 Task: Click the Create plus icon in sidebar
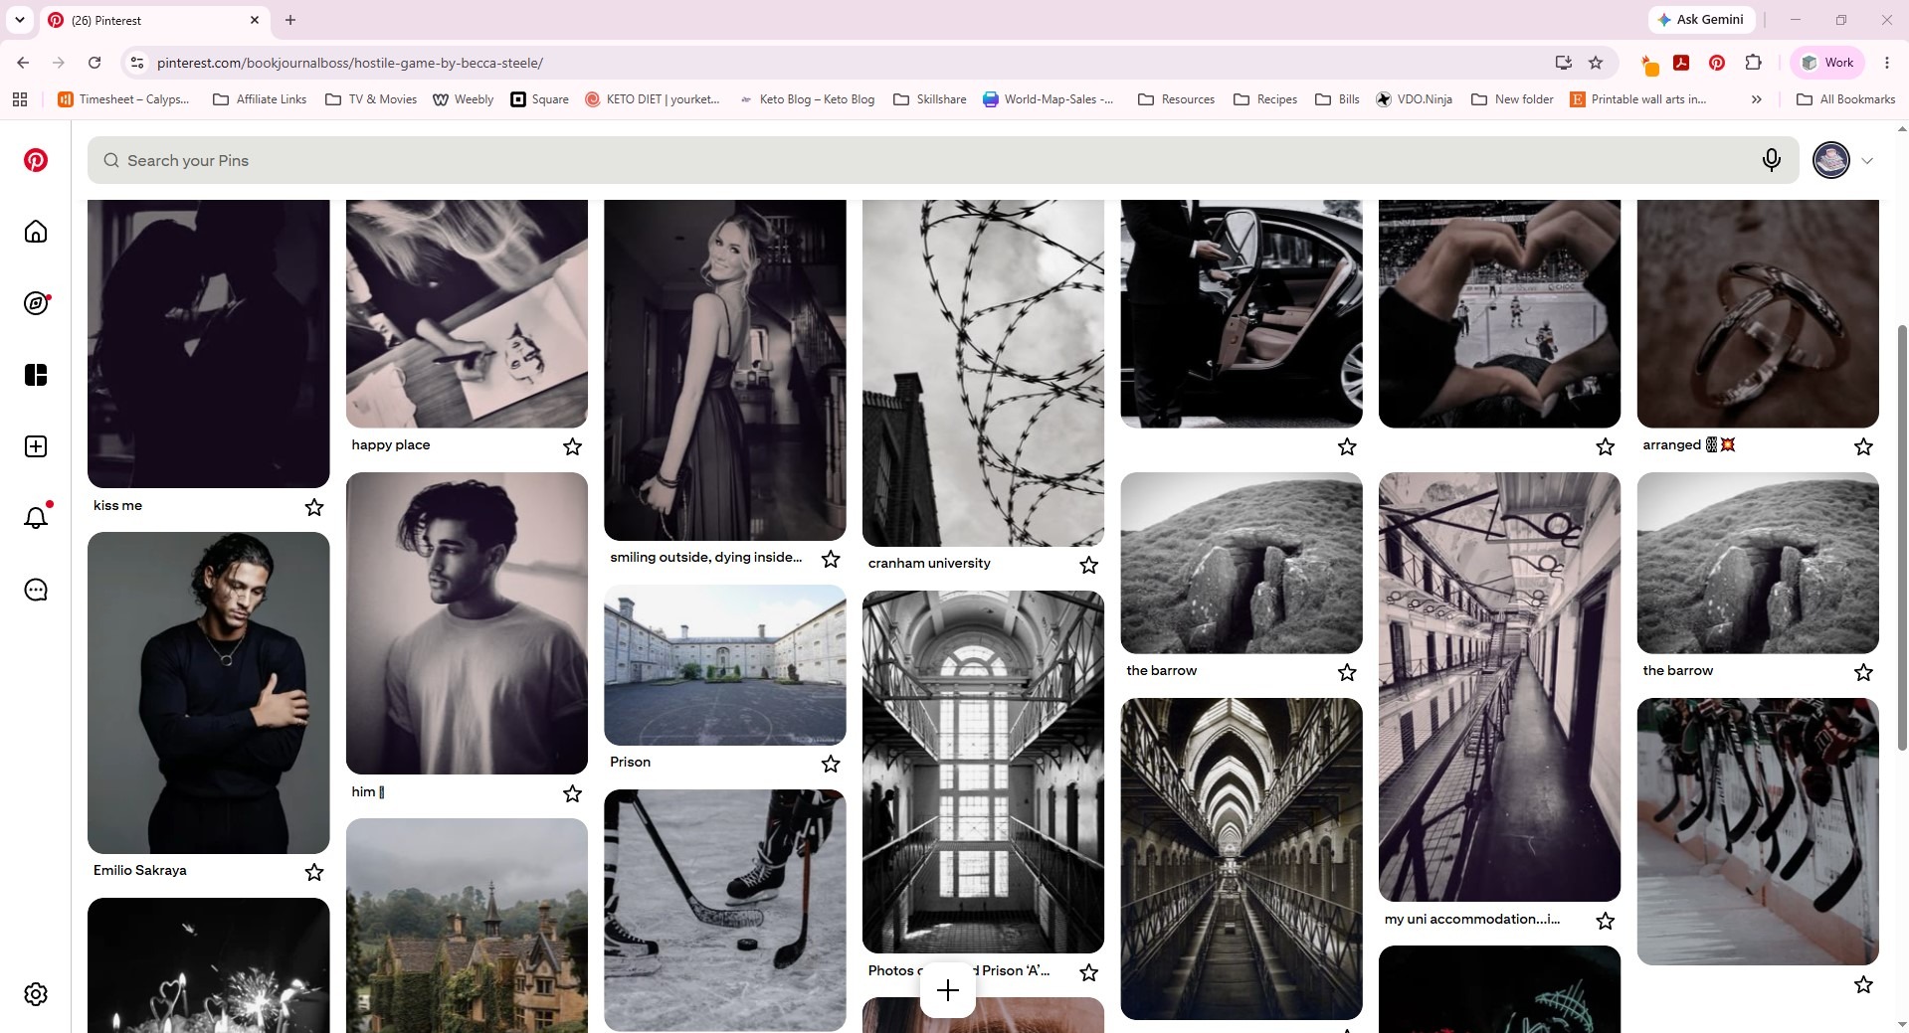(36, 446)
